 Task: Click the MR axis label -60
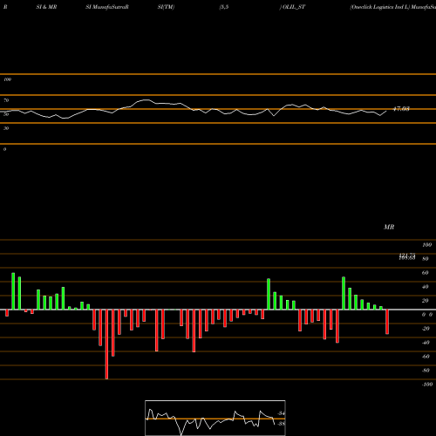[426, 357]
